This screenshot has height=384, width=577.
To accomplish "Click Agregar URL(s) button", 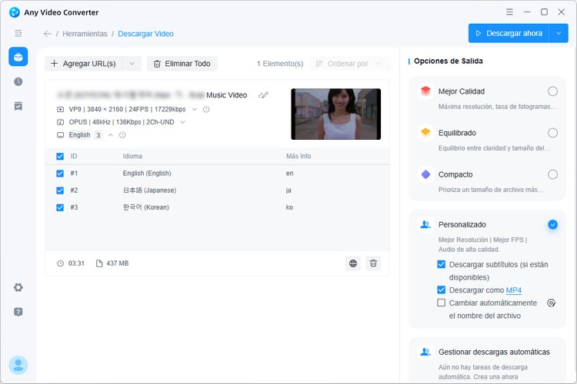I will pos(84,64).
